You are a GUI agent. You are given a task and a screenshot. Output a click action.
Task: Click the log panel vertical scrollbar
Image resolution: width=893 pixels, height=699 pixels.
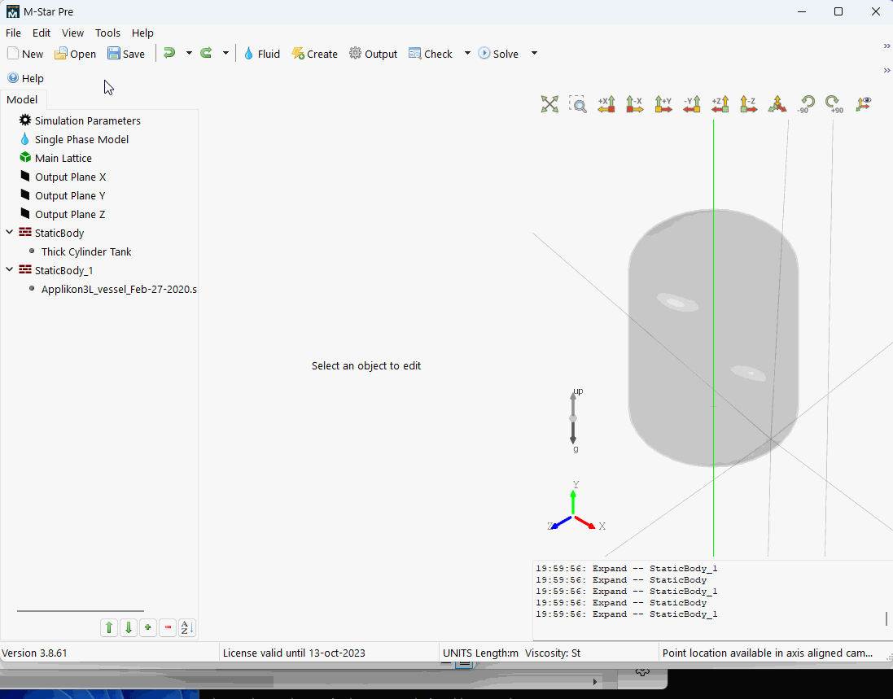click(x=886, y=618)
